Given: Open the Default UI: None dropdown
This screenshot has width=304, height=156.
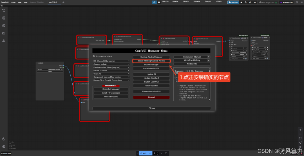Looking at the screenshot, I should tap(111, 70).
